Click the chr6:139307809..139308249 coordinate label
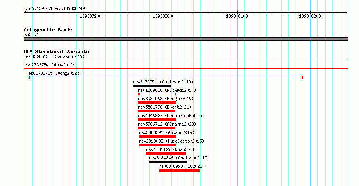Viewport: 359px width, 186px height. pos(54,8)
